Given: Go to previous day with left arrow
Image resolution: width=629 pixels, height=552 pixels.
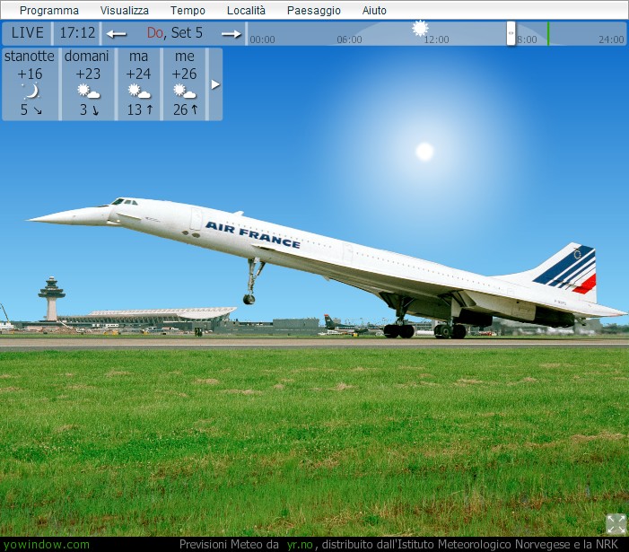Looking at the screenshot, I should coord(117,34).
